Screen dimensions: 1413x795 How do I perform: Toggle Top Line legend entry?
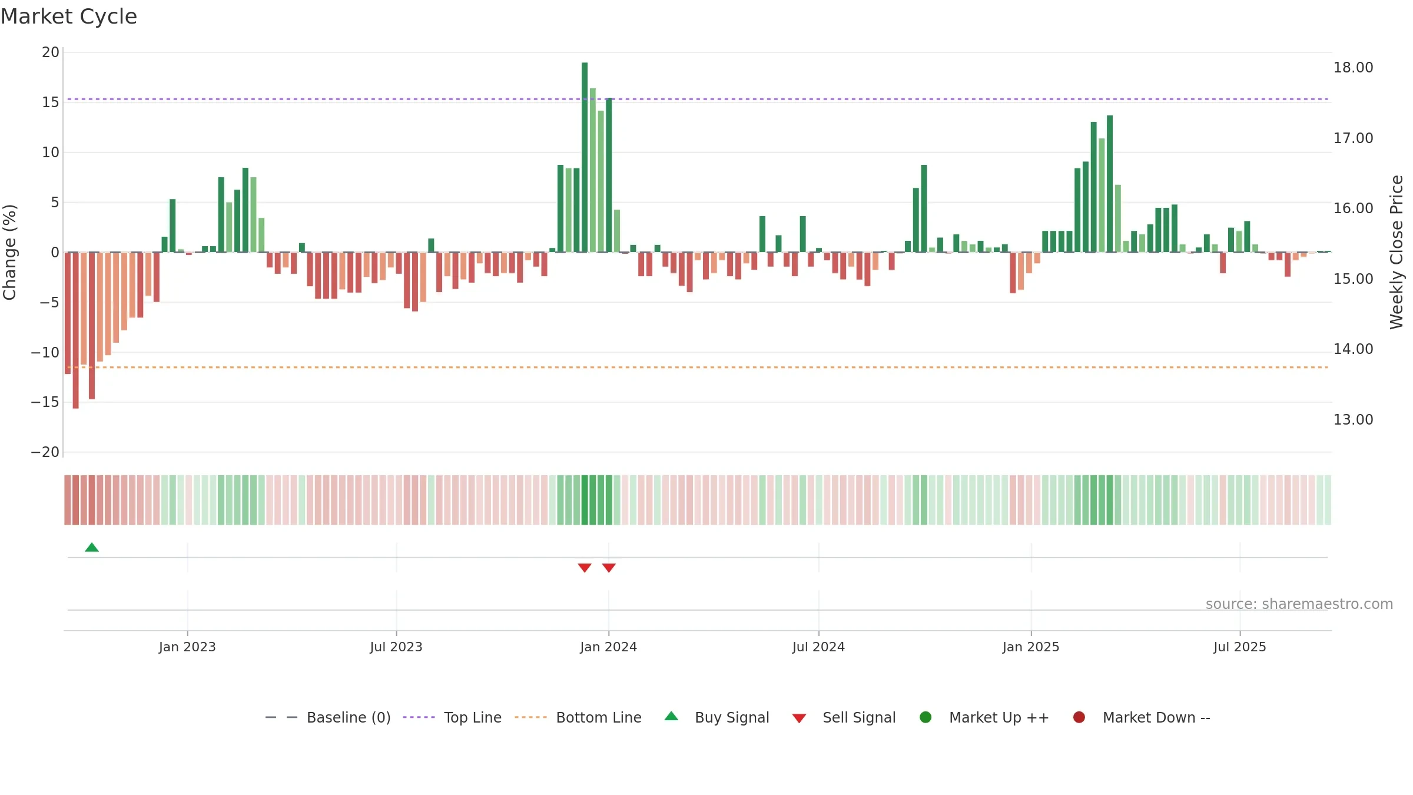[x=452, y=717]
